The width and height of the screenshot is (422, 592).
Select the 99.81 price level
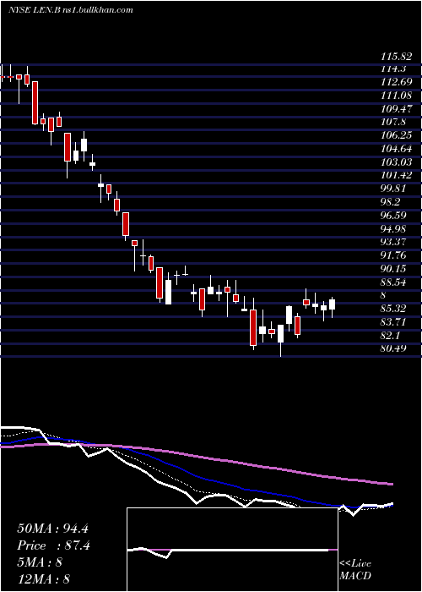click(393, 189)
